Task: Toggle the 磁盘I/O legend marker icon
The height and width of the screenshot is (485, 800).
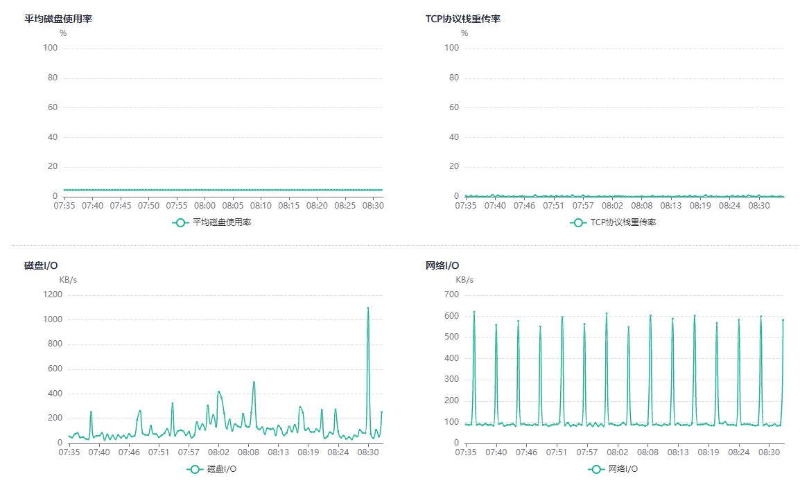Action: click(x=194, y=469)
